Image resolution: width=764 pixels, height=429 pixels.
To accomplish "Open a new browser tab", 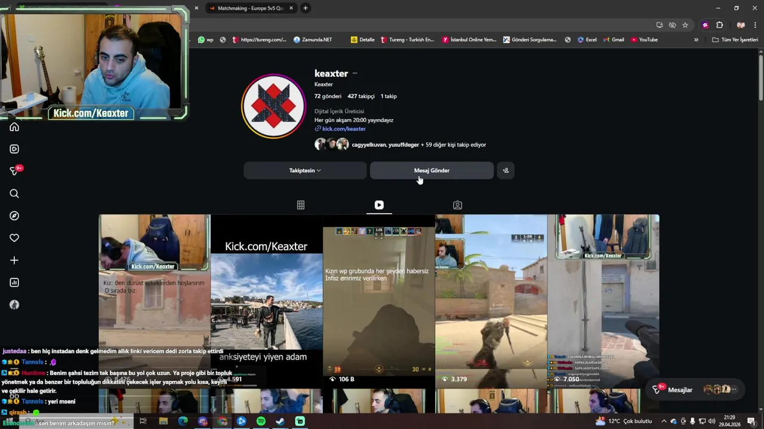I will click(306, 8).
